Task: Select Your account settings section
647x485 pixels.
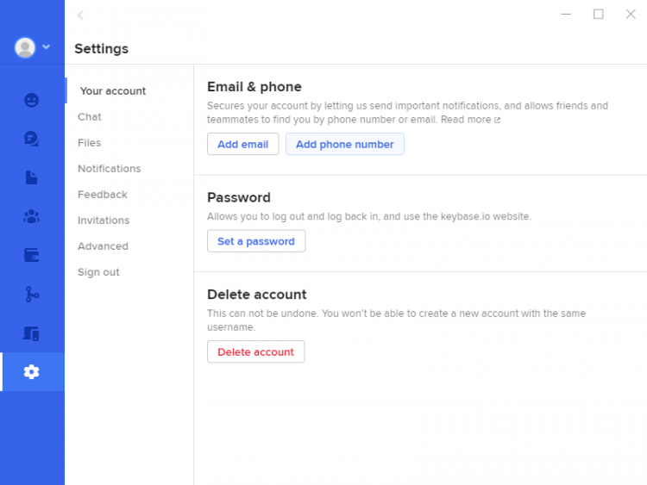Action: [113, 91]
